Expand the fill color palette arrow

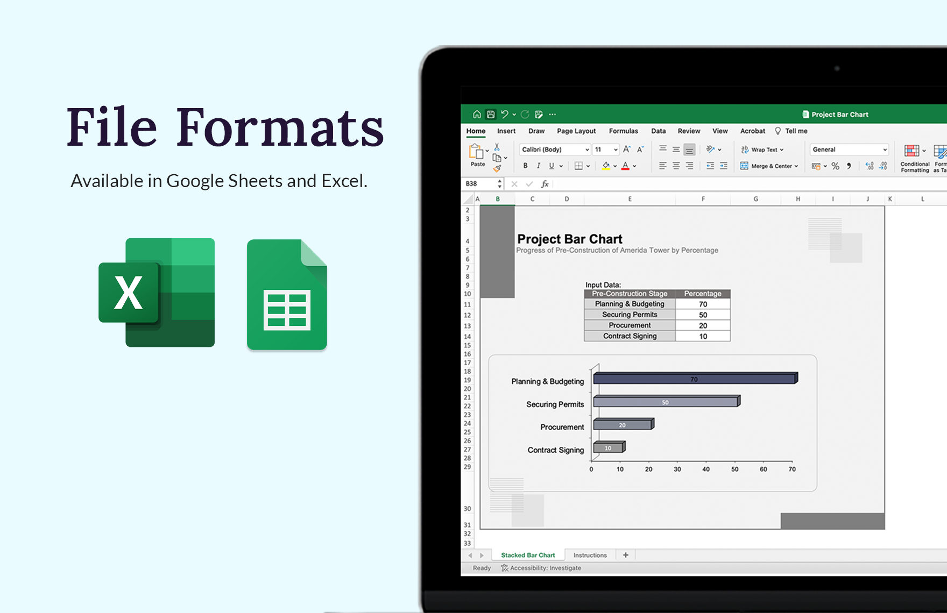point(615,166)
